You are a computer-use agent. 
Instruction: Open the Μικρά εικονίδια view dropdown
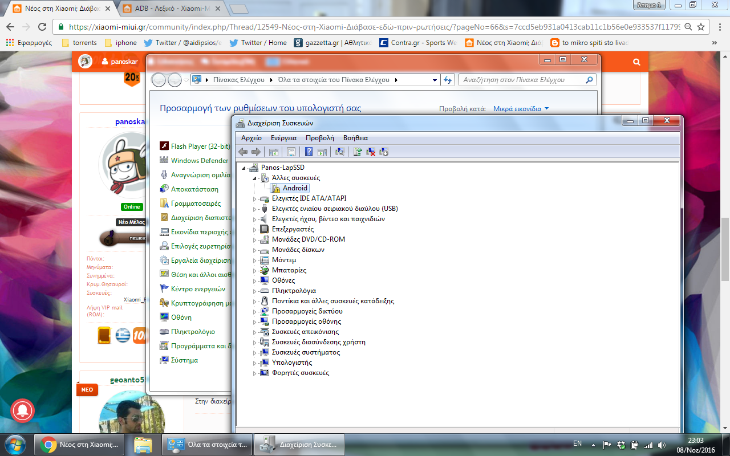[x=521, y=108]
